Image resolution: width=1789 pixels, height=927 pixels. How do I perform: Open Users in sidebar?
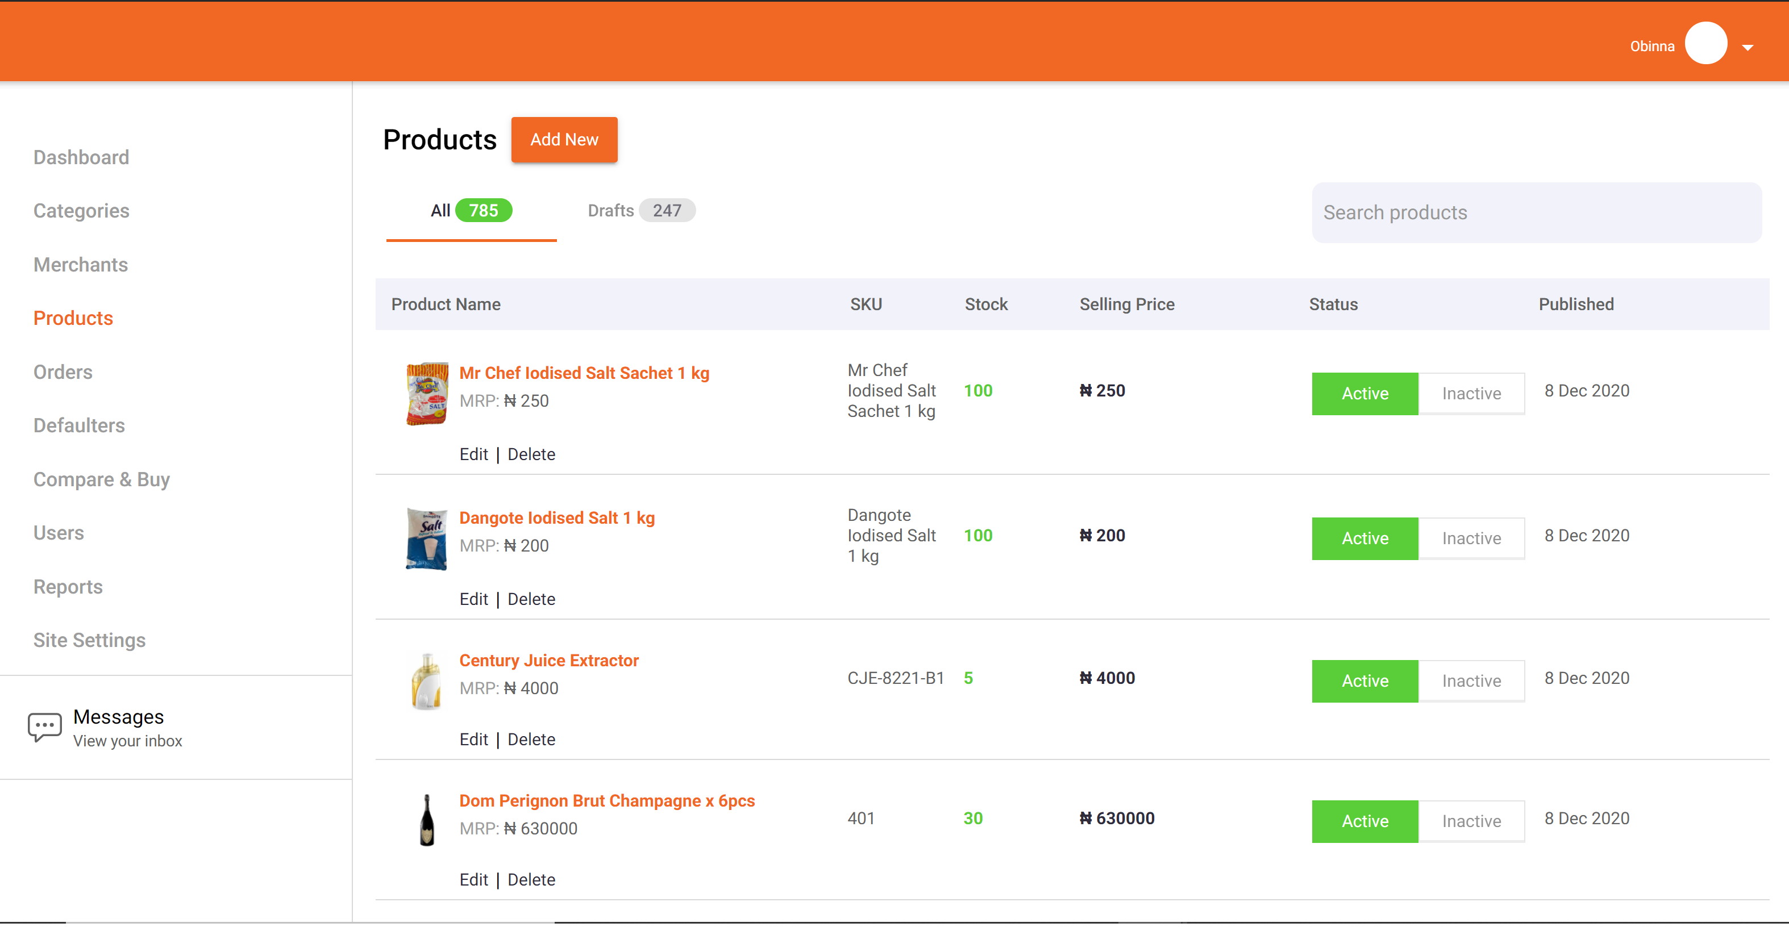[59, 533]
